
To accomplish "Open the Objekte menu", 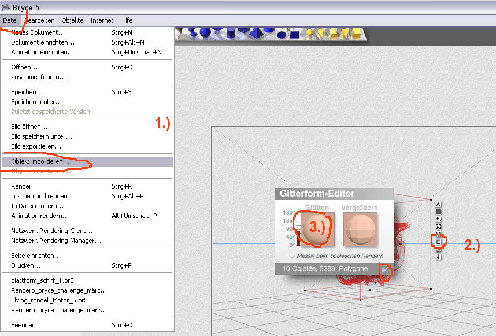I will coord(72,20).
